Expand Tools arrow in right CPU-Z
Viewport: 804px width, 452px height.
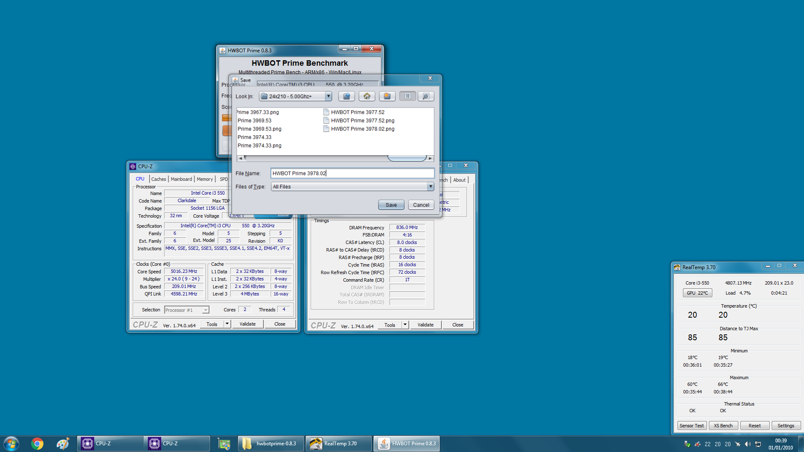click(x=405, y=325)
